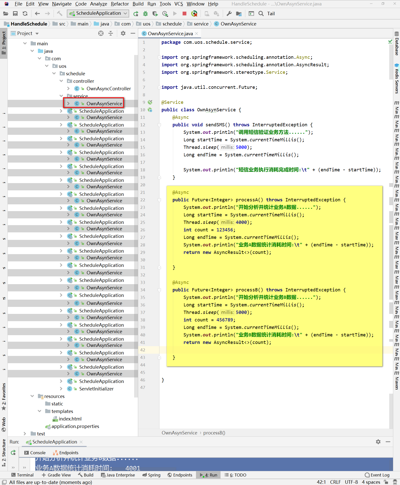Open the ScheduleApplication run configuration dropdown
Viewport: 400px width, 485px height.
98,14
